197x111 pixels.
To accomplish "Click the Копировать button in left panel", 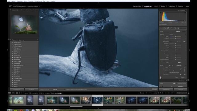I will (17, 89).
